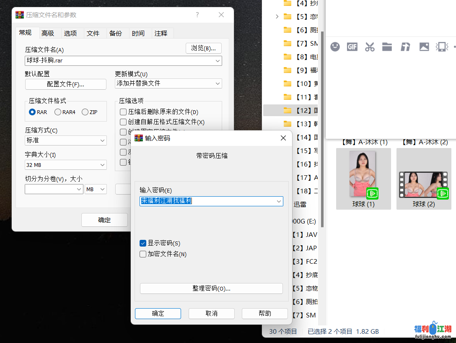Open the emoji smiley picker in chat toolbar
Screen dimensions: 456x343
(335, 47)
